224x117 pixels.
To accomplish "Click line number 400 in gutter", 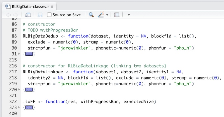I will [13, 113].
